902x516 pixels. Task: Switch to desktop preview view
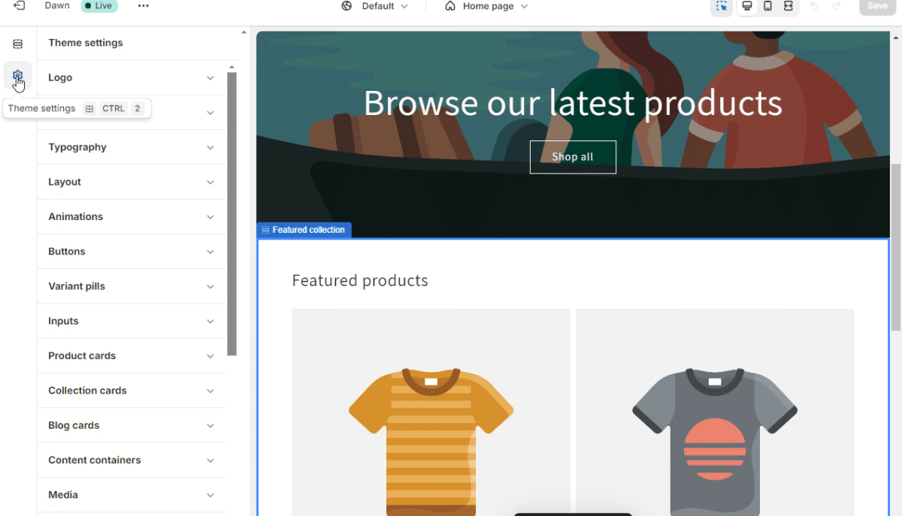point(747,6)
